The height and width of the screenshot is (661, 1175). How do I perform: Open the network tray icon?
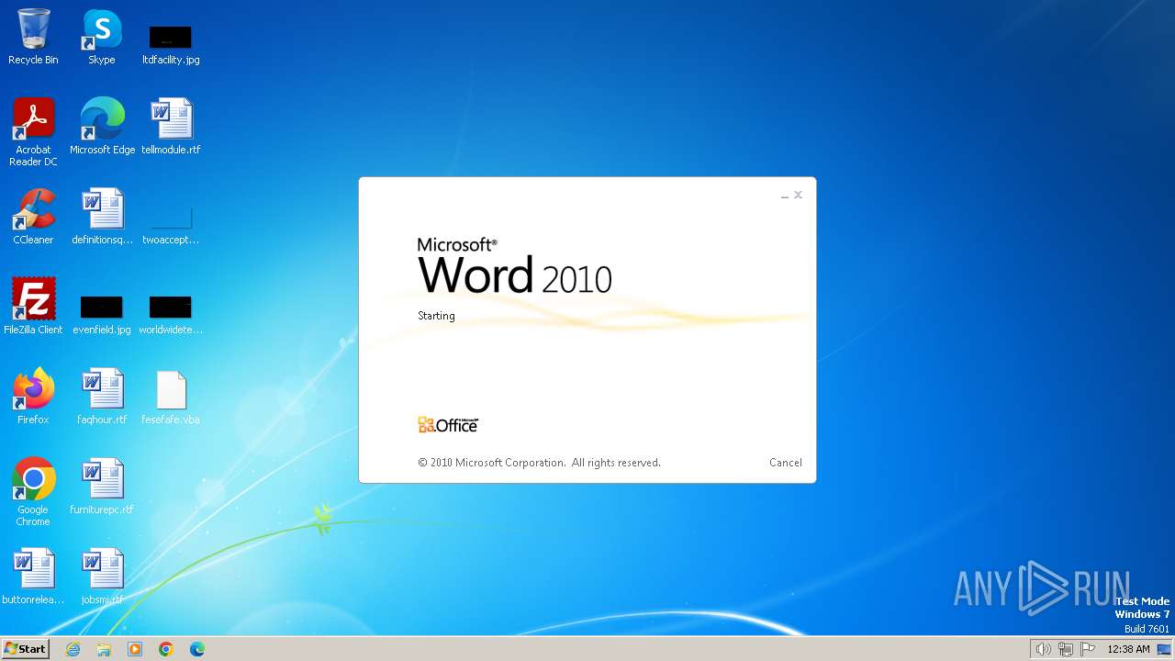pos(1066,649)
